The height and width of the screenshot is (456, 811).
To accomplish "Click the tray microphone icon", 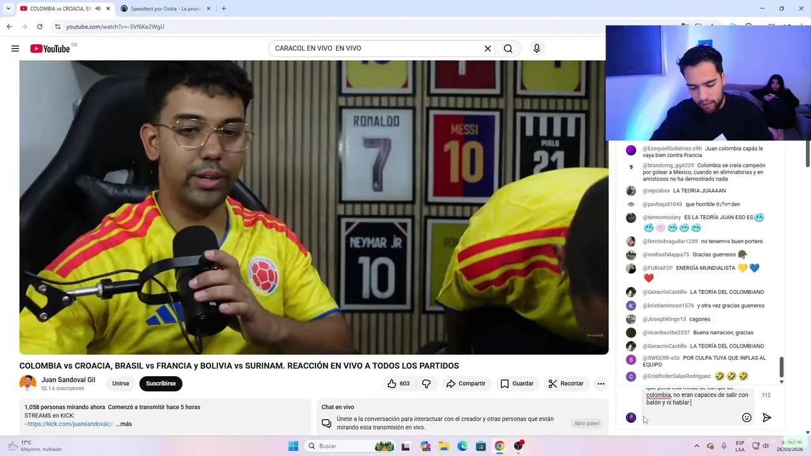I will [724, 446].
